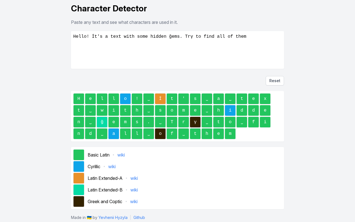Visit the Yevhenii Hyzyla author link
The image size is (355, 222).
[x=113, y=218]
